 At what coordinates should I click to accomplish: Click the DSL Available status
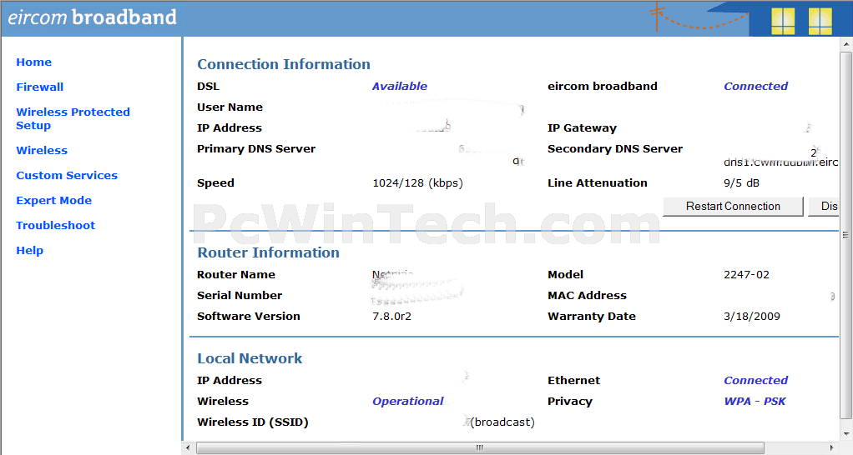[400, 87]
